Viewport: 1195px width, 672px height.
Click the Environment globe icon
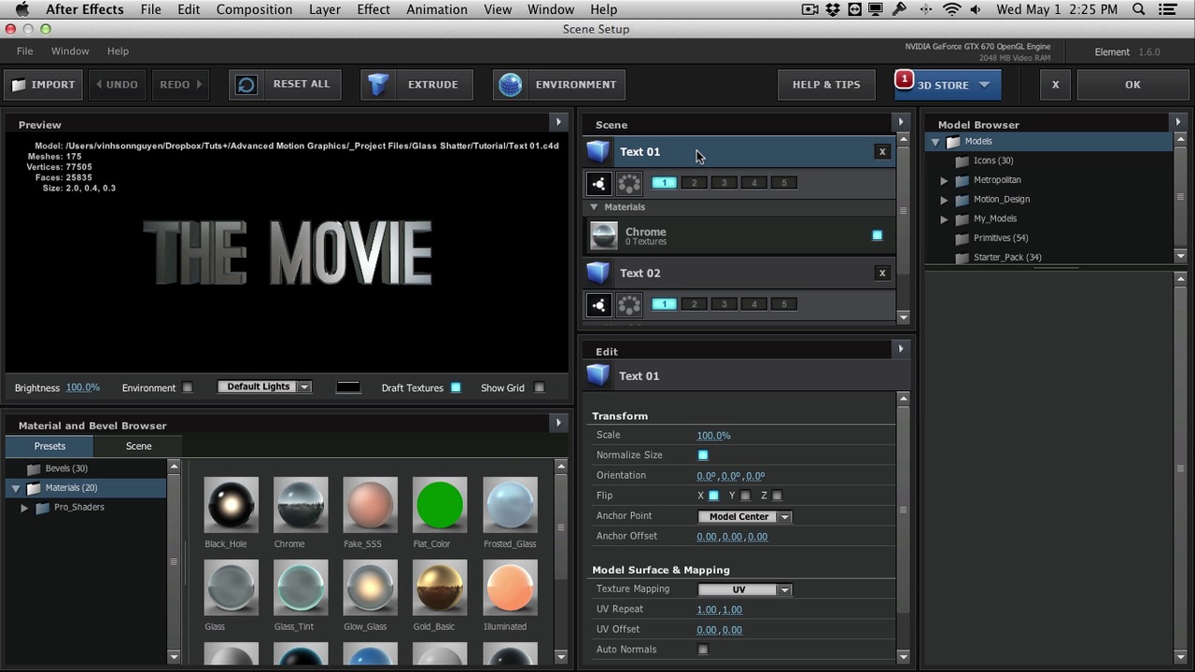(x=510, y=84)
